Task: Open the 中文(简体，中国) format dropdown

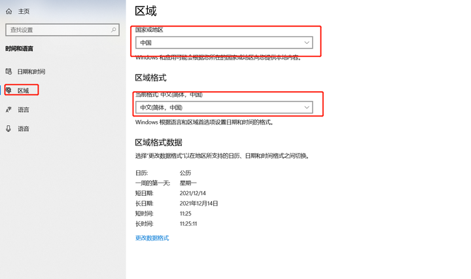Action: point(224,107)
